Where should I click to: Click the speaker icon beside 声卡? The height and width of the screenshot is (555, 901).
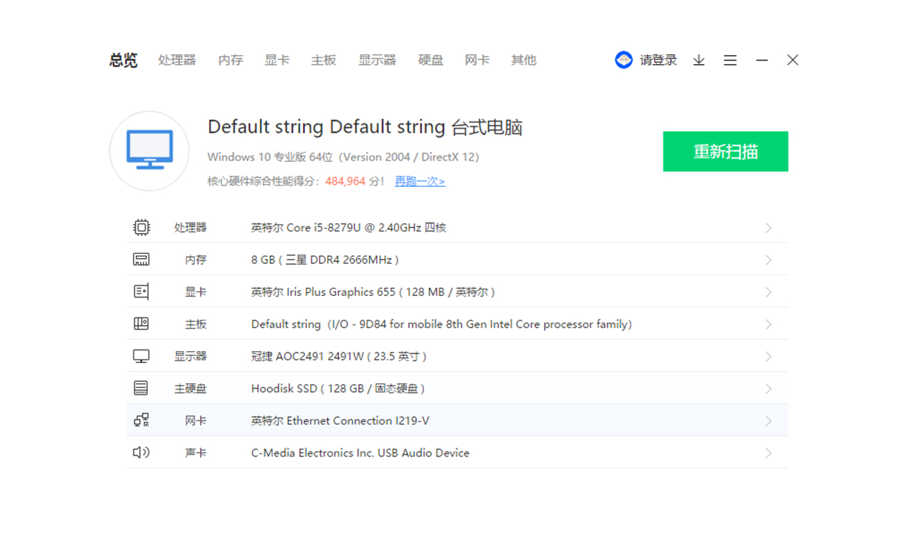pos(141,452)
